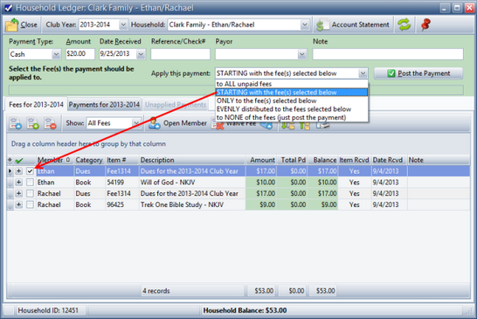The height and width of the screenshot is (319, 477).
Task: Open the Account Statement report
Action: click(x=353, y=24)
